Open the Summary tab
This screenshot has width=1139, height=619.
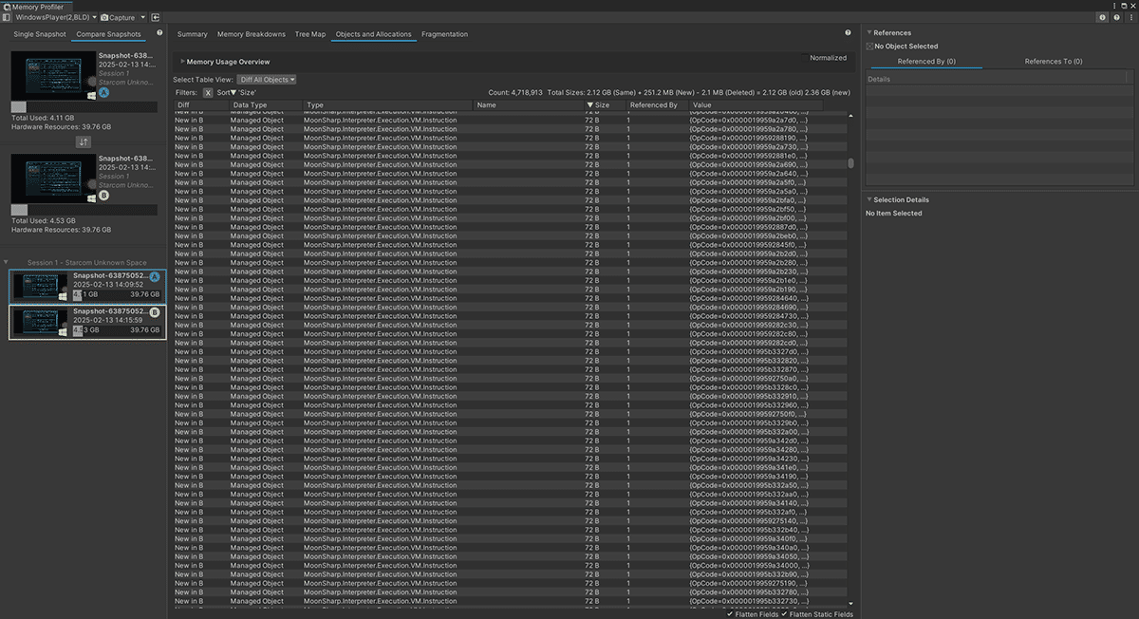(x=192, y=34)
